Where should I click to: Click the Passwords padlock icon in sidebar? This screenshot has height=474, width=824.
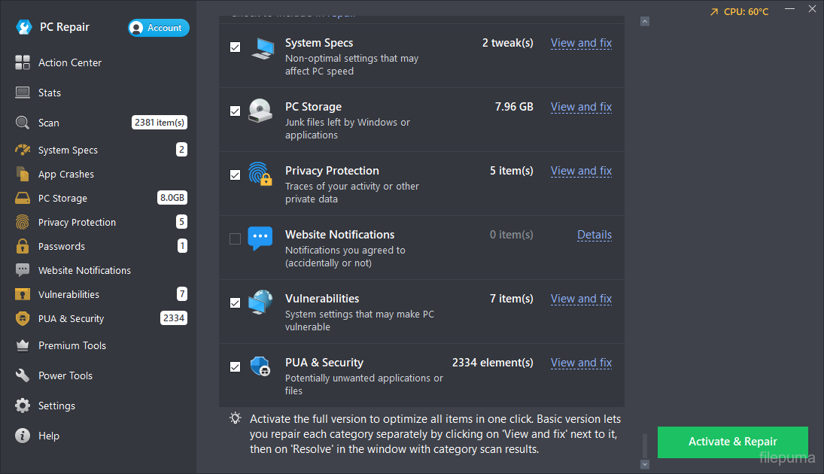23,246
